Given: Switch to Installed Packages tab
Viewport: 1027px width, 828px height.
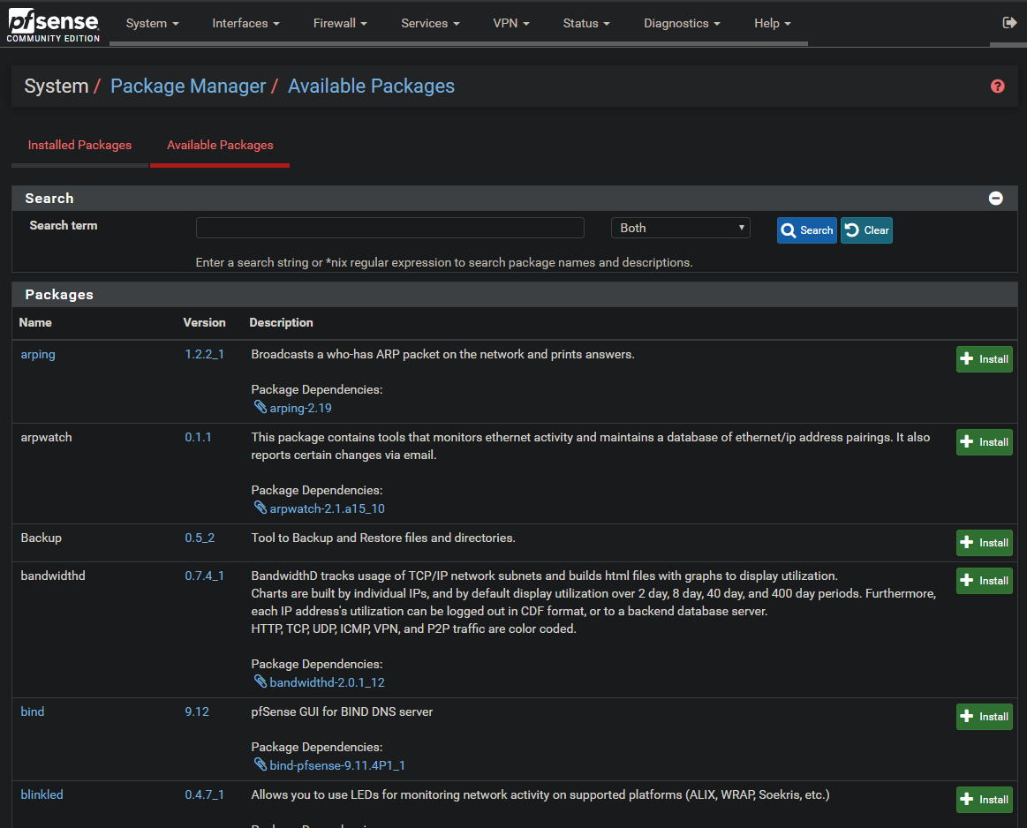Looking at the screenshot, I should (x=79, y=146).
